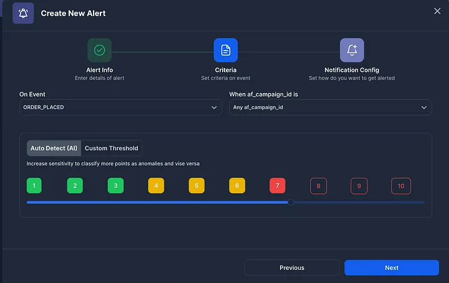
Task: Click the Alert Info step label
Action: coord(100,70)
